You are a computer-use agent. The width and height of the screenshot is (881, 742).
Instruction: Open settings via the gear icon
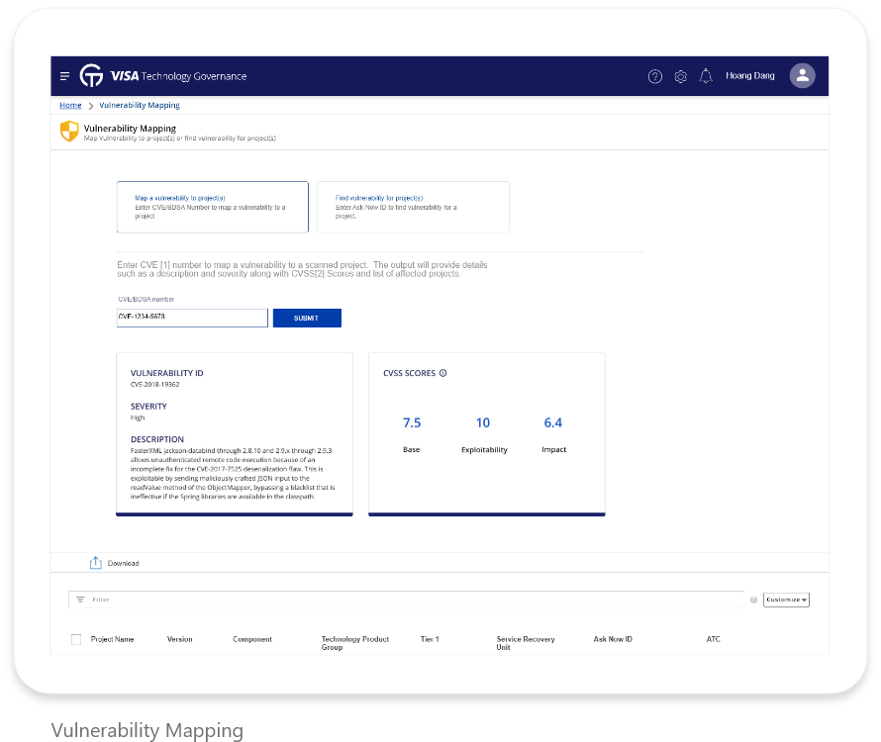click(x=680, y=76)
